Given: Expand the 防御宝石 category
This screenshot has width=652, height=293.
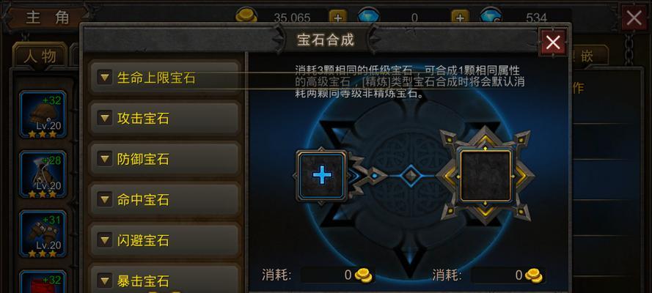Looking at the screenshot, I should [x=165, y=159].
